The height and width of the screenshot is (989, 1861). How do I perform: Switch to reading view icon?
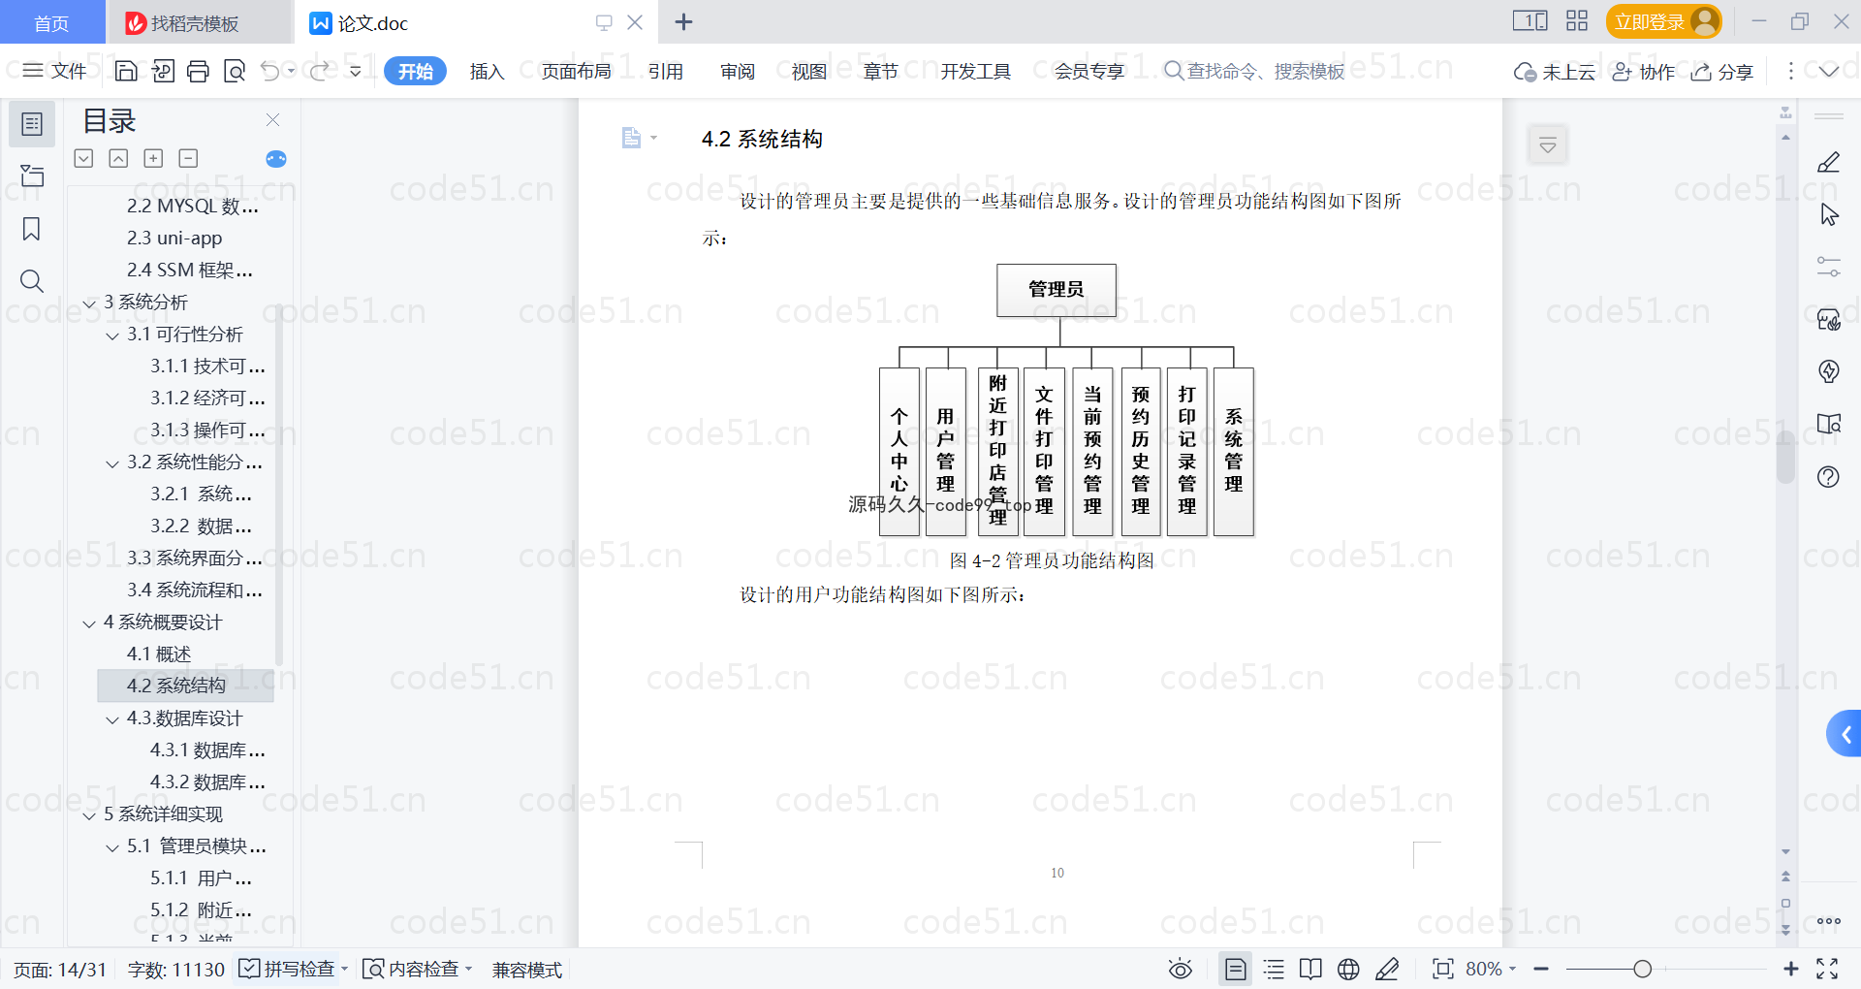tap(1310, 969)
